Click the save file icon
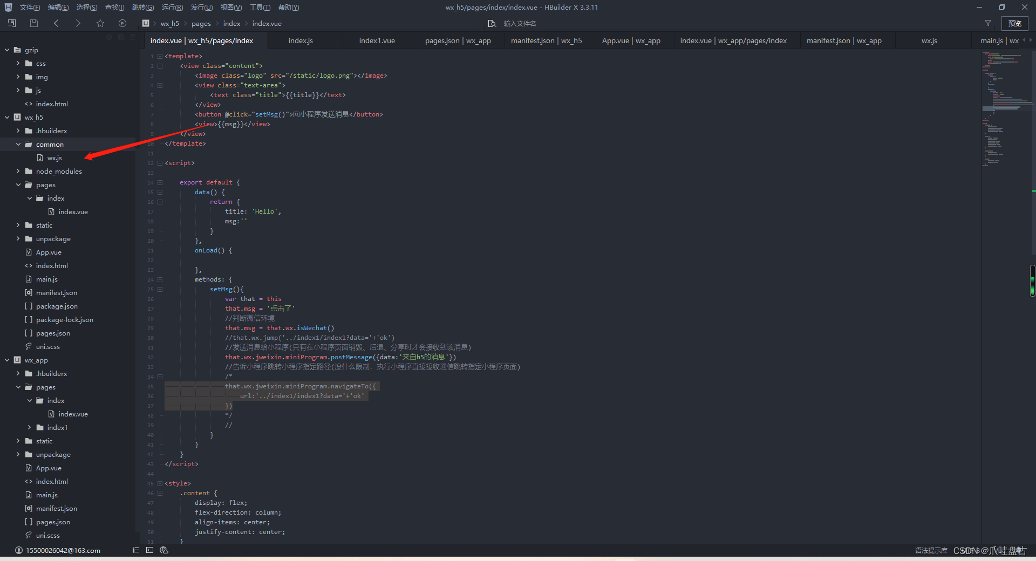 click(33, 23)
